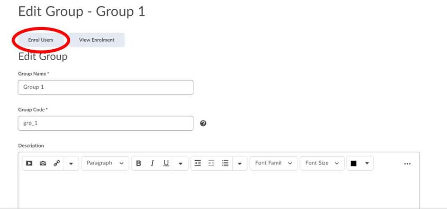
Task: Apply bold formatting
Action: 139,163
